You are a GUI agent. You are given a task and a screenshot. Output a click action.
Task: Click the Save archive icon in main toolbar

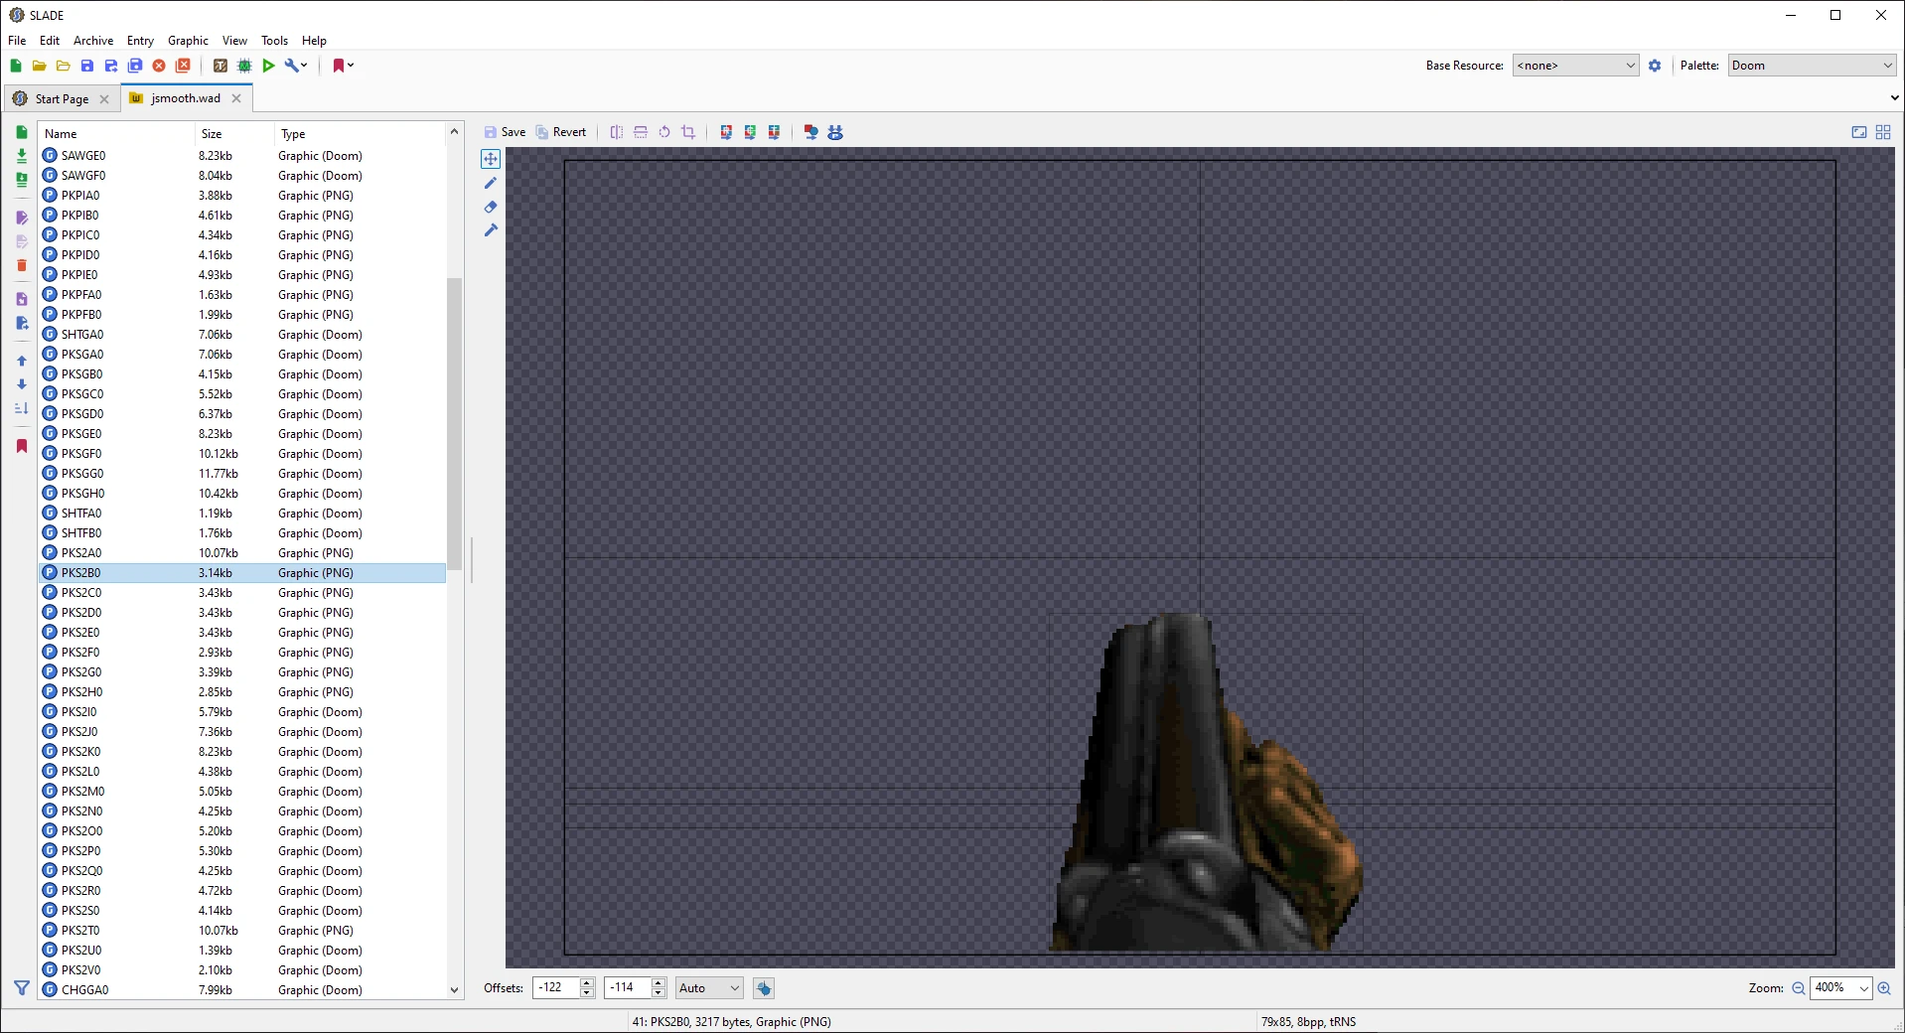click(x=87, y=66)
